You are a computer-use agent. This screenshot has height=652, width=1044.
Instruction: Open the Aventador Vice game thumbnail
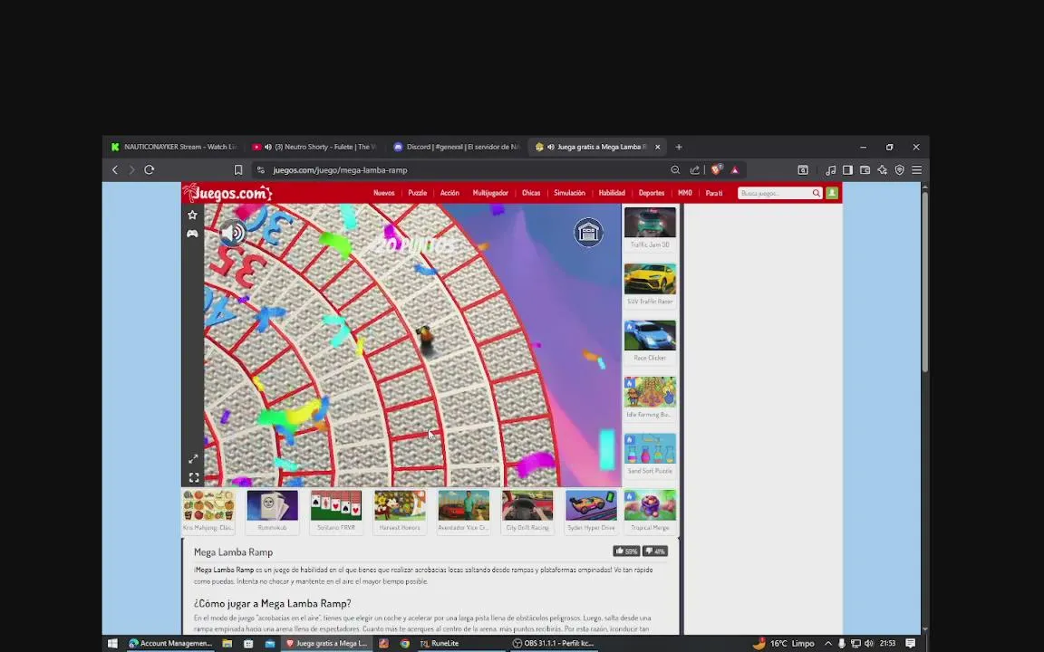pos(463,505)
